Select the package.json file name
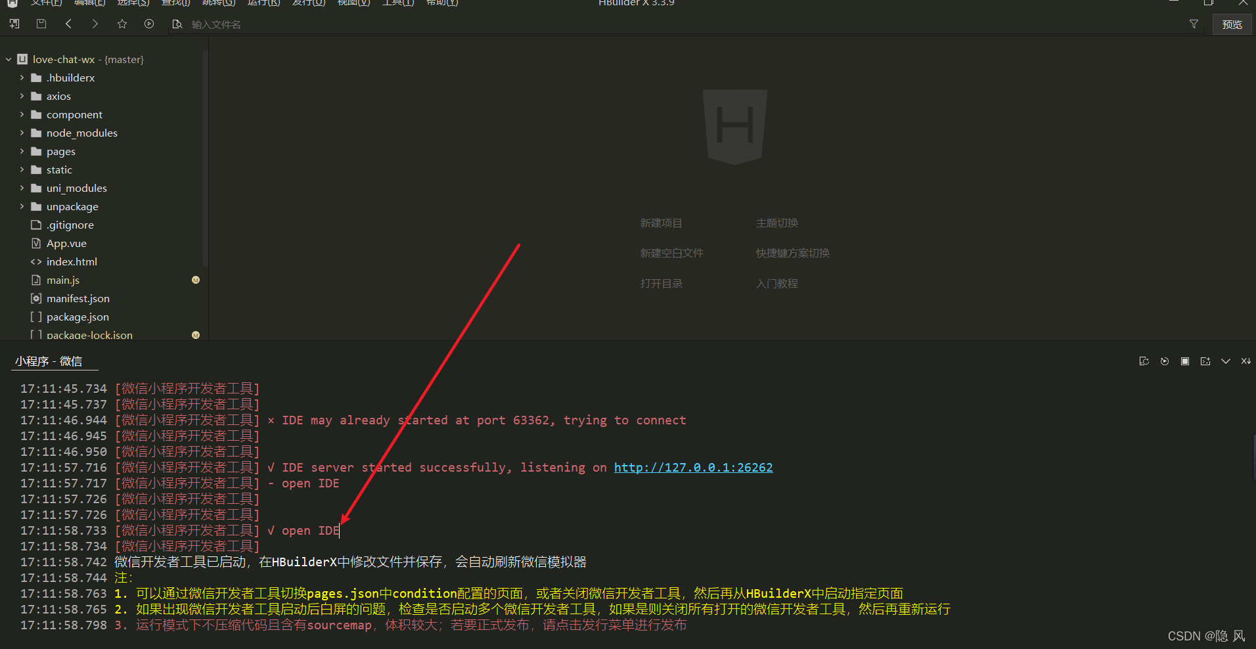This screenshot has width=1256, height=649. click(x=78, y=317)
